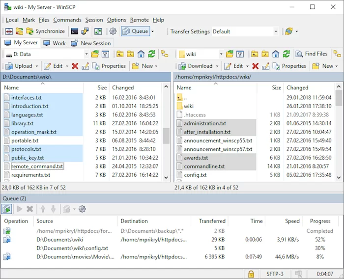Image resolution: width=344 pixels, height=279 pixels.
Task: Go to local parent directory icon
Action: pos(120,54)
